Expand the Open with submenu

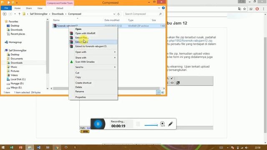pyautogui.click(x=93, y=52)
